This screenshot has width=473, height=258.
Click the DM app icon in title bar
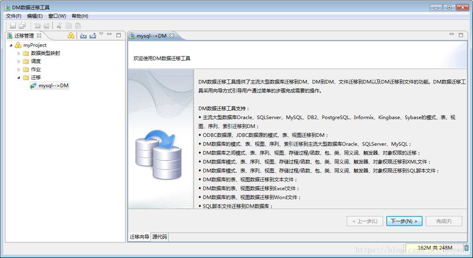tap(7, 7)
